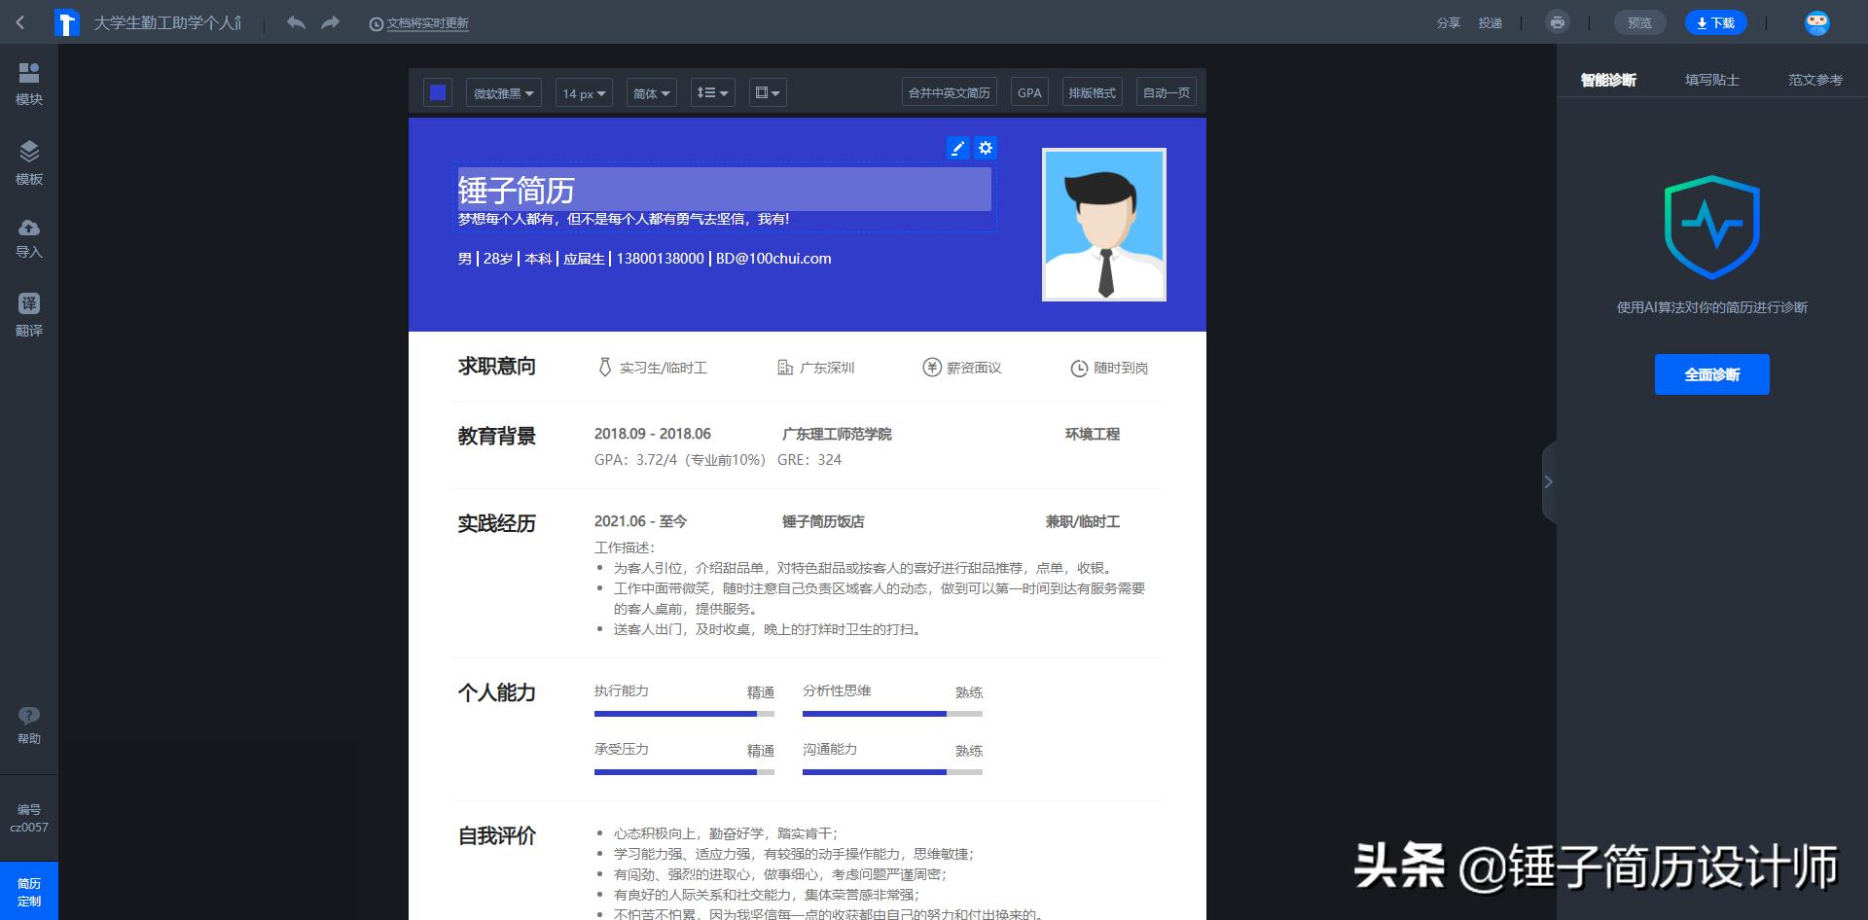Viewport: 1868px width, 920px height.
Task: Click the pencil edit icon on the header
Action: [x=957, y=148]
